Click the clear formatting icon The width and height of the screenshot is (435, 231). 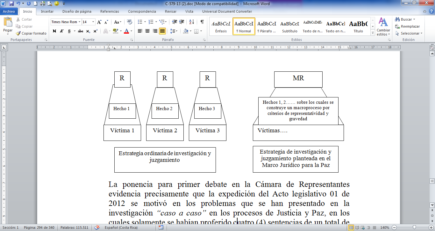click(129, 22)
